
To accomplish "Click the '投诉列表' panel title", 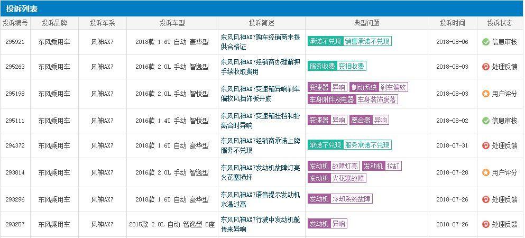I will pos(22,9).
